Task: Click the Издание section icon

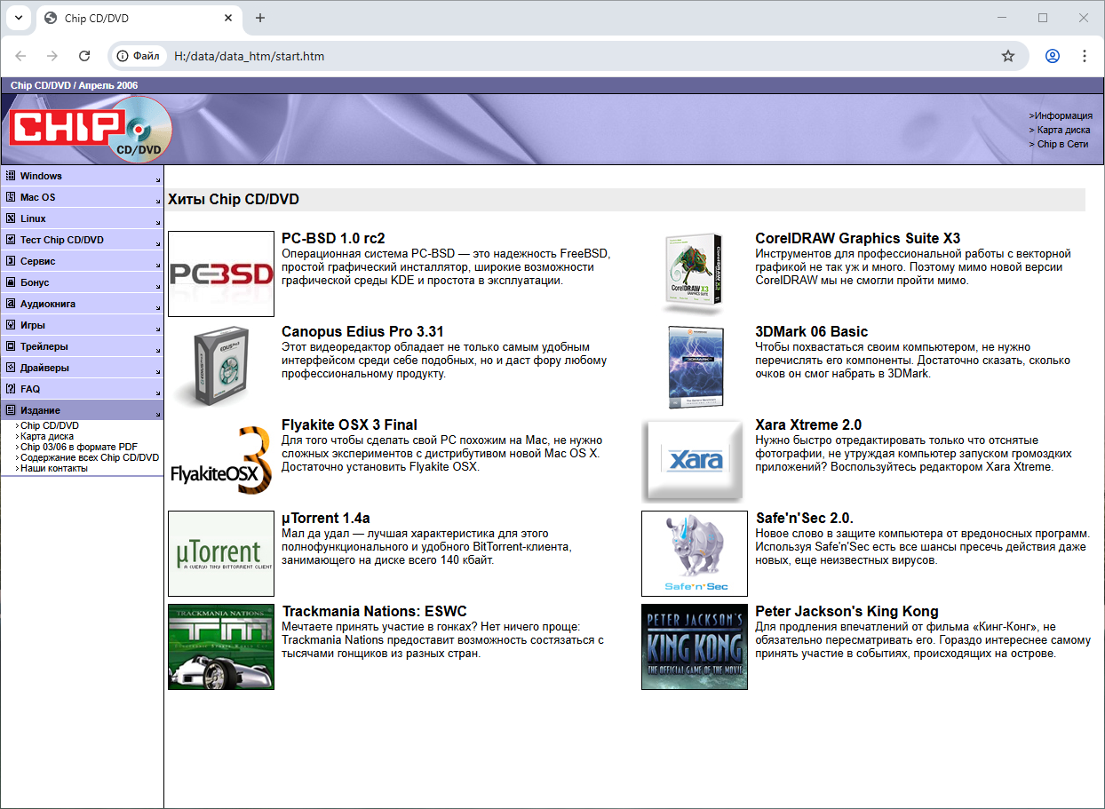Action: [x=12, y=410]
